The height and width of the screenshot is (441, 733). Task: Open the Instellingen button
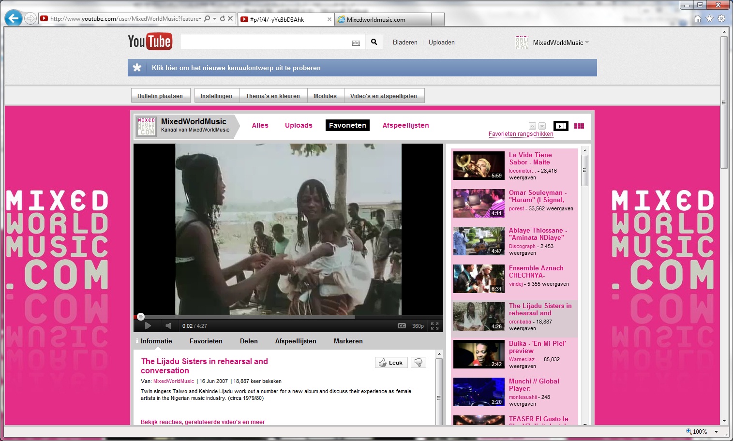(216, 96)
